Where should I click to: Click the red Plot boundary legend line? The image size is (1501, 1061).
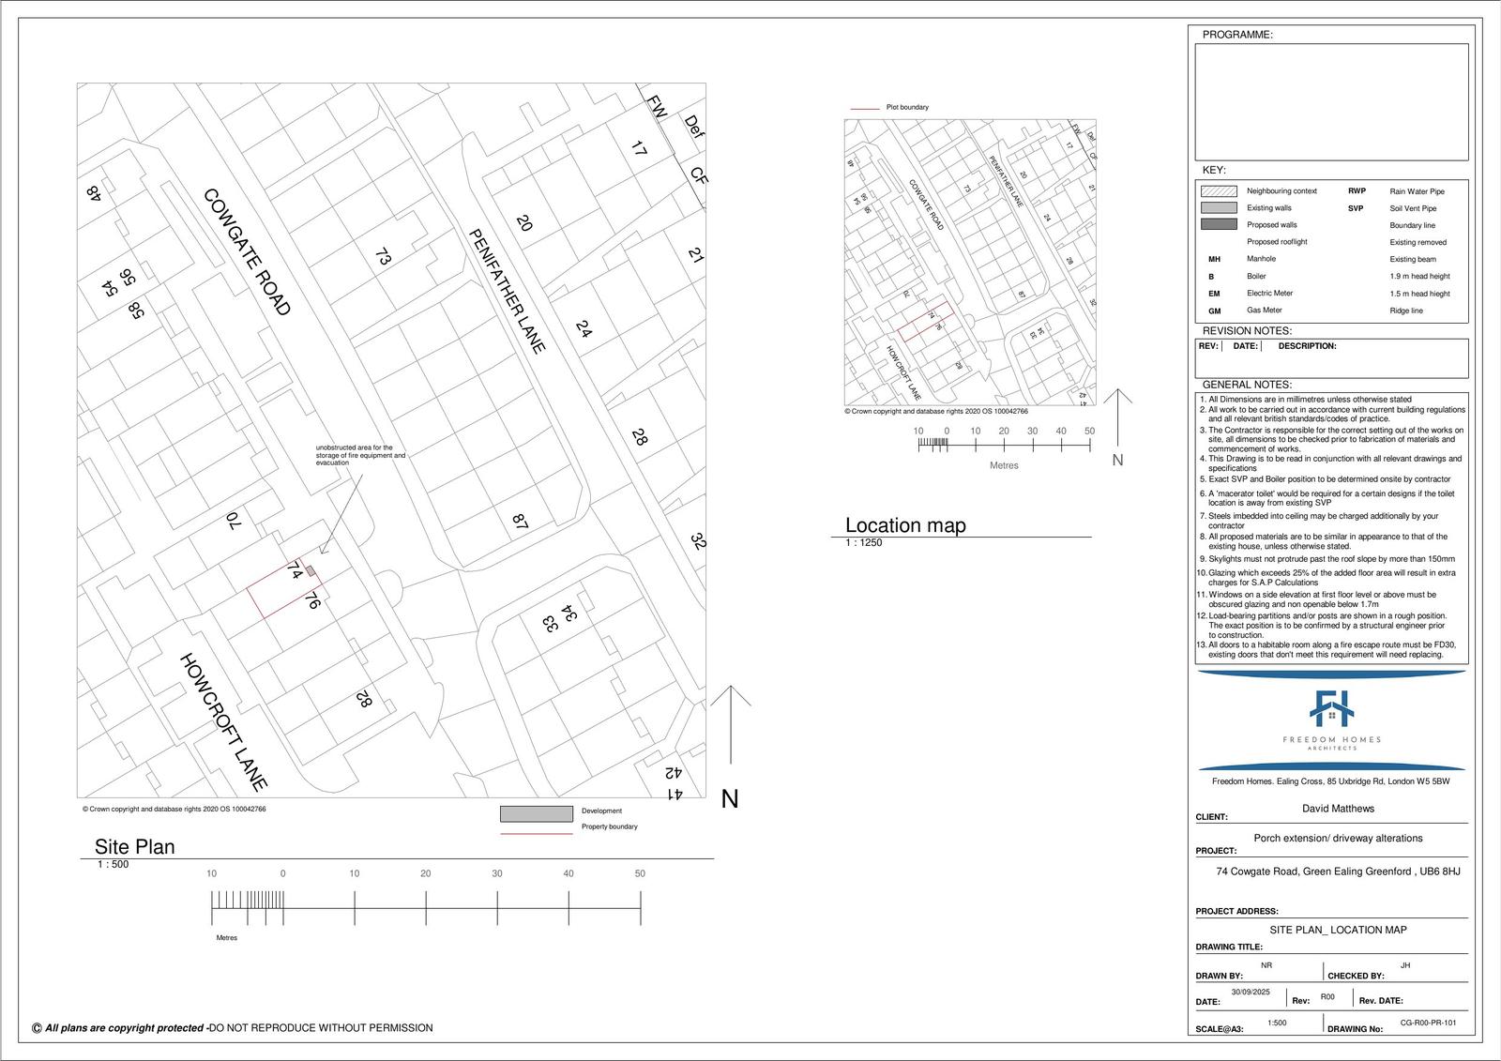(x=864, y=109)
